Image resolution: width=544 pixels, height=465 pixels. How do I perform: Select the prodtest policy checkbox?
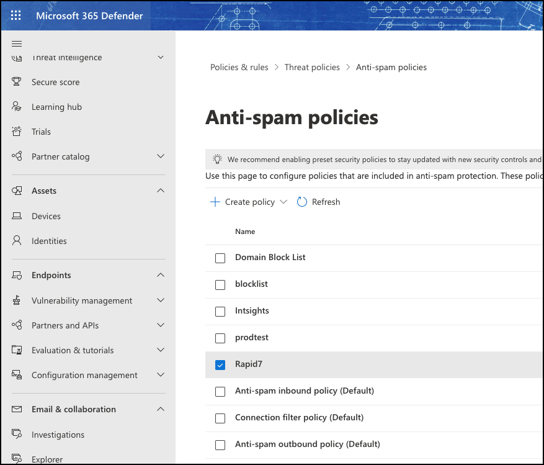click(x=220, y=338)
